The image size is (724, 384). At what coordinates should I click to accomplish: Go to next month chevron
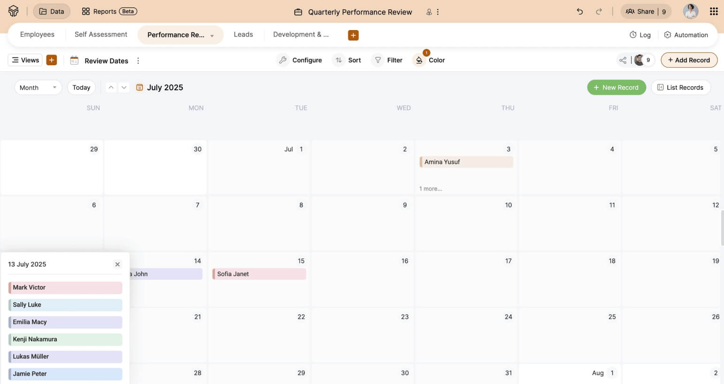pyautogui.click(x=124, y=87)
